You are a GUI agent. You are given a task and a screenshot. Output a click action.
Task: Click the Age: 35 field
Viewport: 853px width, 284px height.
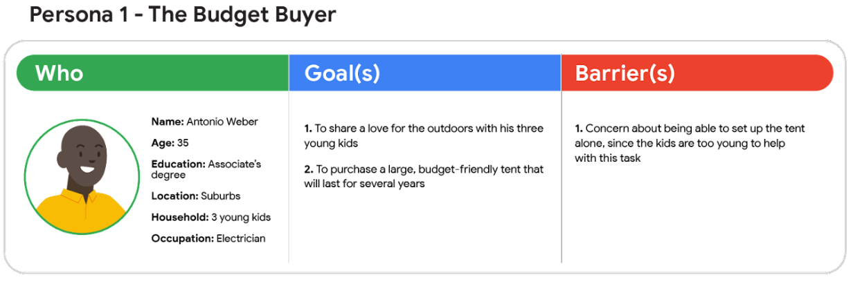coord(170,143)
